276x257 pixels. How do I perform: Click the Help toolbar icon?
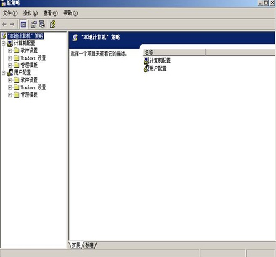tap(52, 24)
